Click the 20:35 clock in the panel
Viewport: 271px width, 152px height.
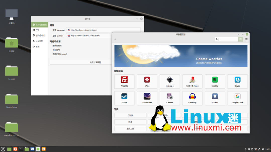(268, 149)
